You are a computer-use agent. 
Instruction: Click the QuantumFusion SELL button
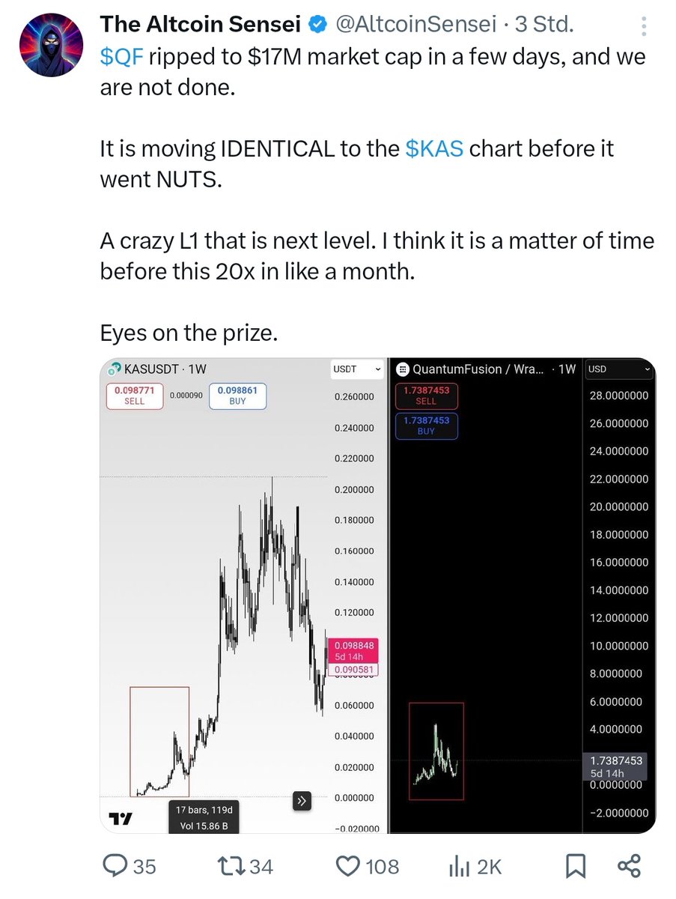(426, 396)
